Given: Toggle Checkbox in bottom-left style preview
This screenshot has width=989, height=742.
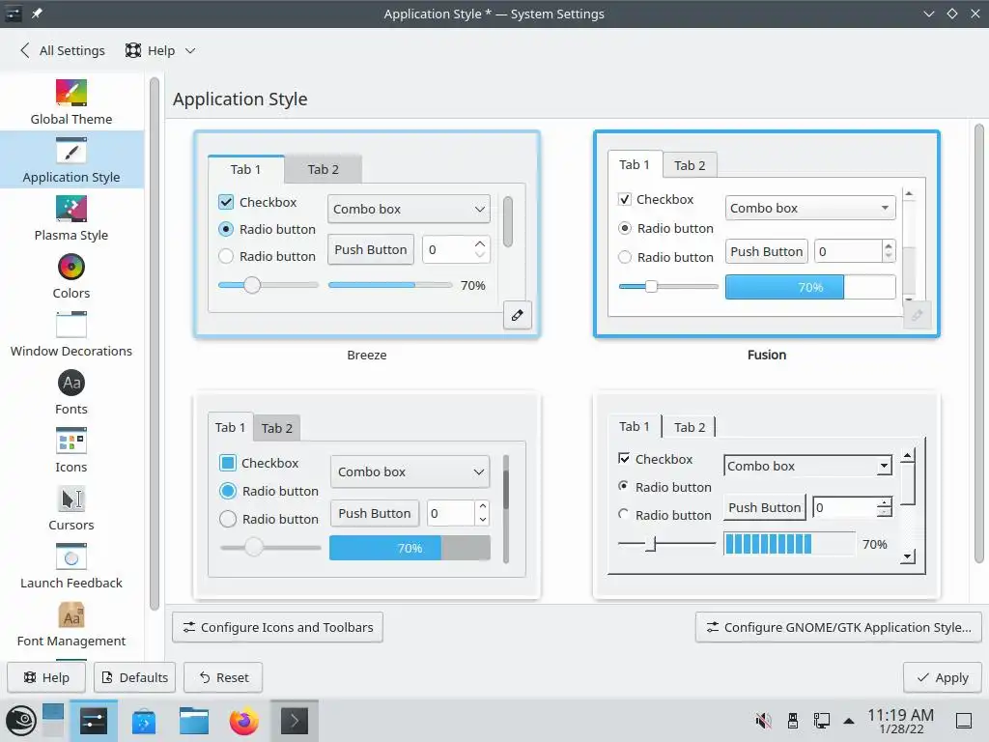Looking at the screenshot, I should [x=228, y=463].
